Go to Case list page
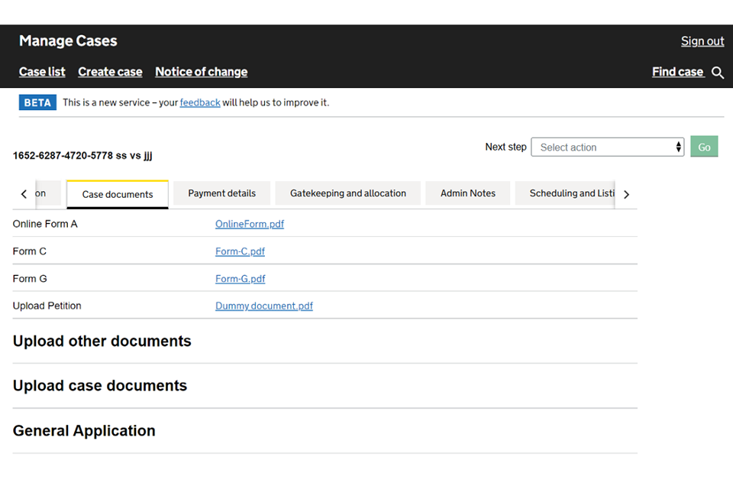Viewport: 733px width, 489px height. [x=42, y=72]
